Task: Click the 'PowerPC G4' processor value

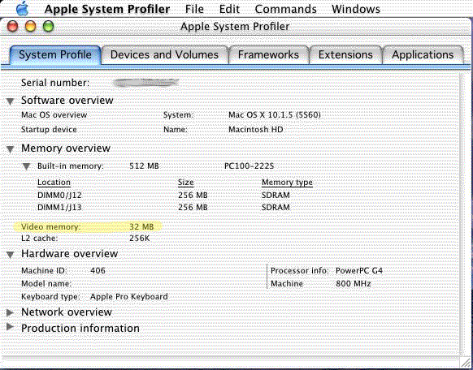Action: point(359,271)
